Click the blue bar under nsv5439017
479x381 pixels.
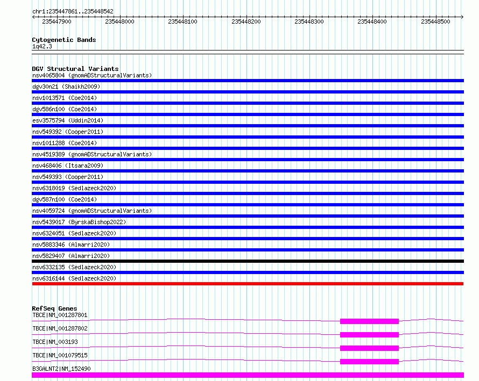pos(248,227)
